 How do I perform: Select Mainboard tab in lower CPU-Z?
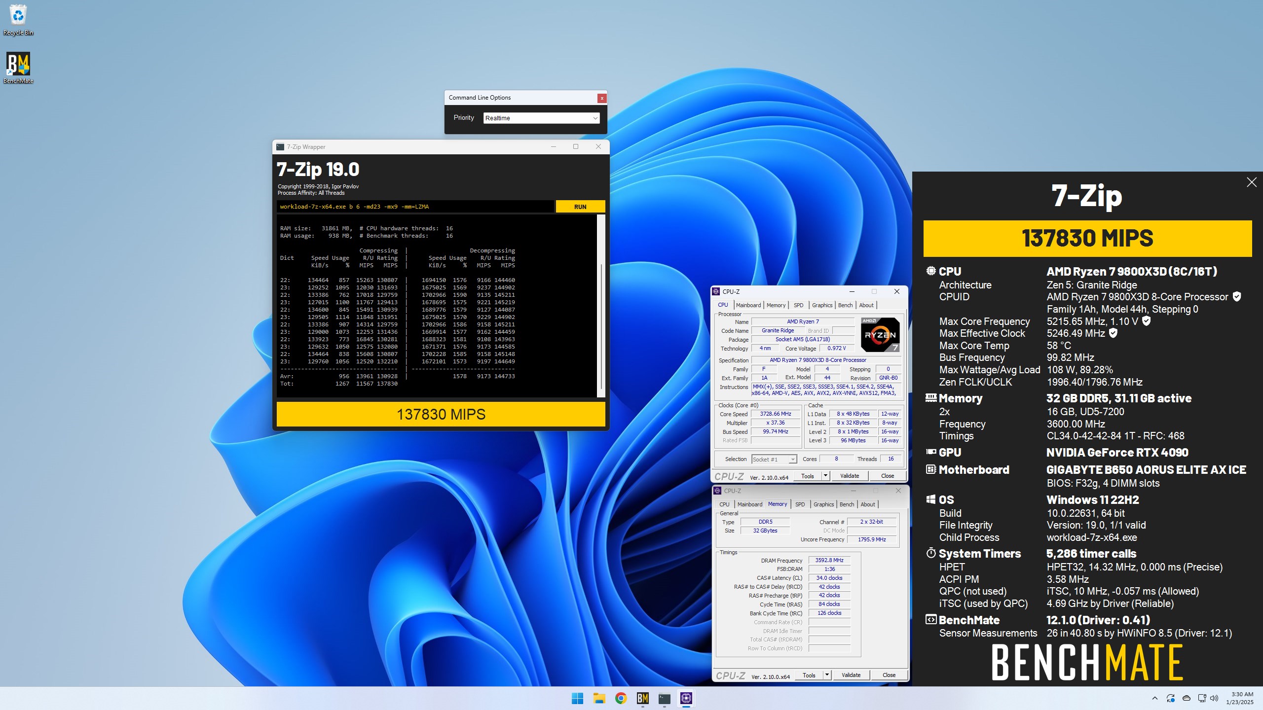pyautogui.click(x=749, y=504)
